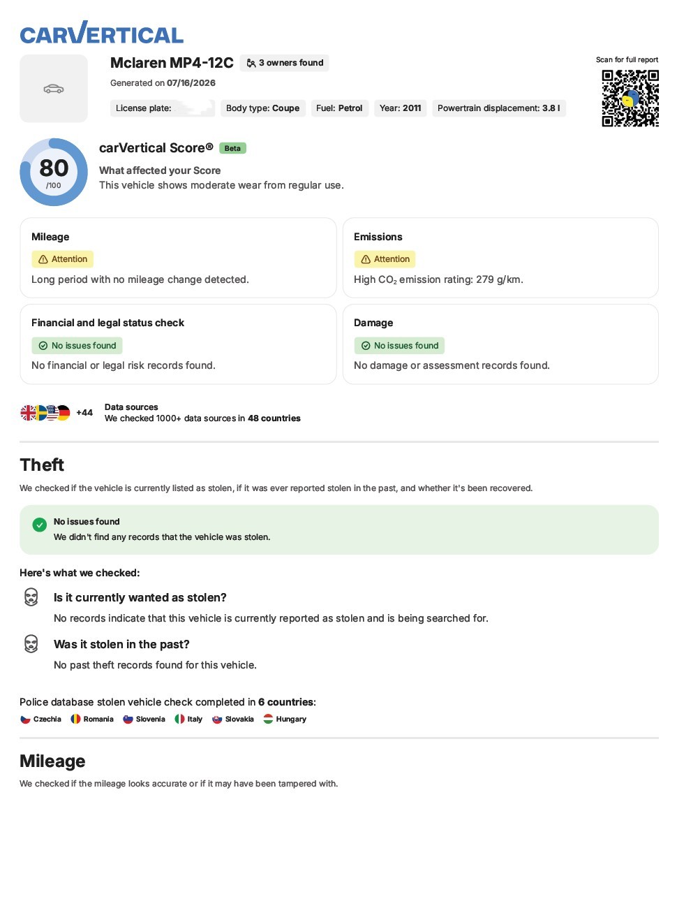Click the 3 owners found badge
Image resolution: width=677 pixels, height=906 pixels.
click(285, 63)
